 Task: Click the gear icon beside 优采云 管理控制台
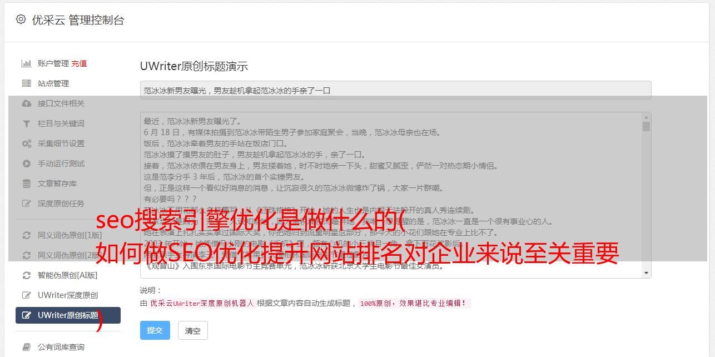pyautogui.click(x=21, y=19)
